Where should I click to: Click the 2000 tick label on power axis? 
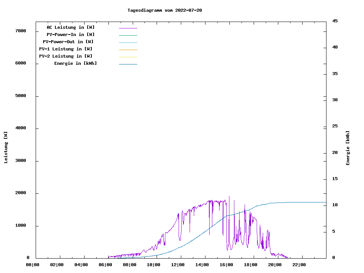20,193
